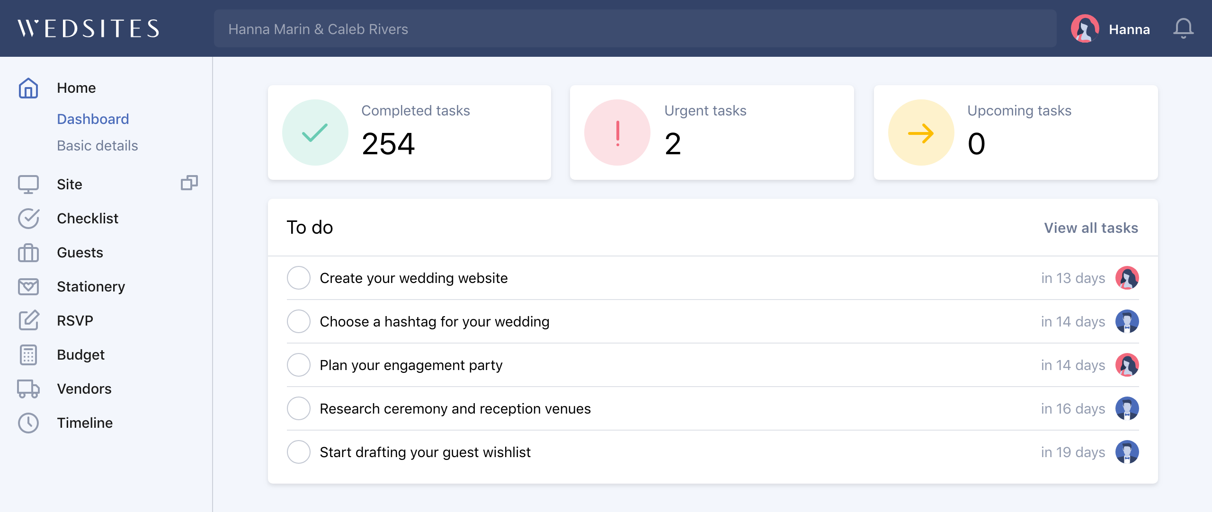The width and height of the screenshot is (1212, 512).
Task: Click the 'in 19 days' due date
Action: (x=1073, y=452)
